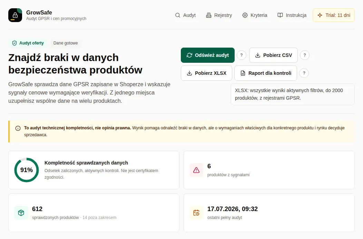Click the Odśwież audyt button
The height and width of the screenshot is (239, 363).
pyautogui.click(x=208, y=55)
